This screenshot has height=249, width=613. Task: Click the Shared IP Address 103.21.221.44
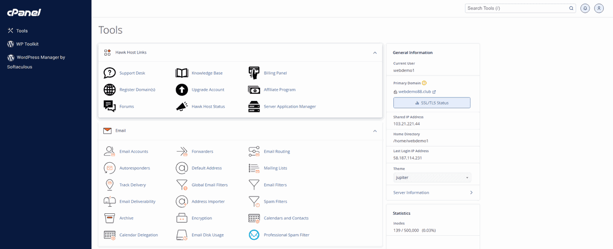[x=407, y=124]
